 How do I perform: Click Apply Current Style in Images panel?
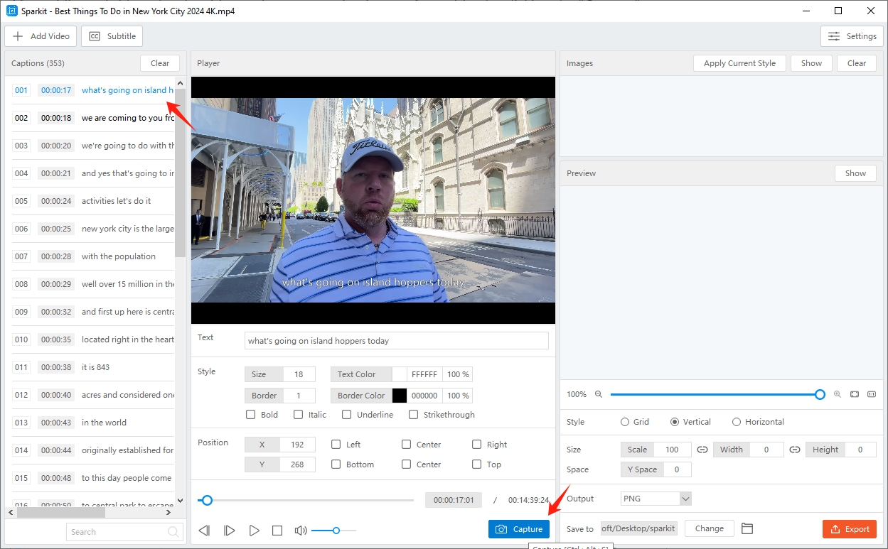739,62
